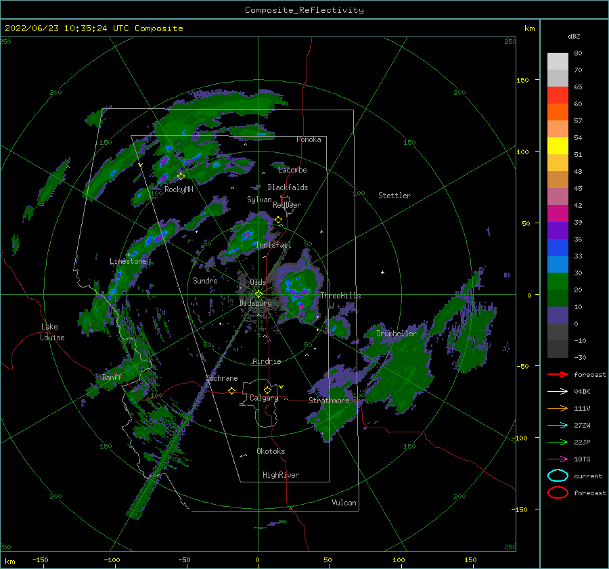Click the RedDeer city label

pos(287,205)
